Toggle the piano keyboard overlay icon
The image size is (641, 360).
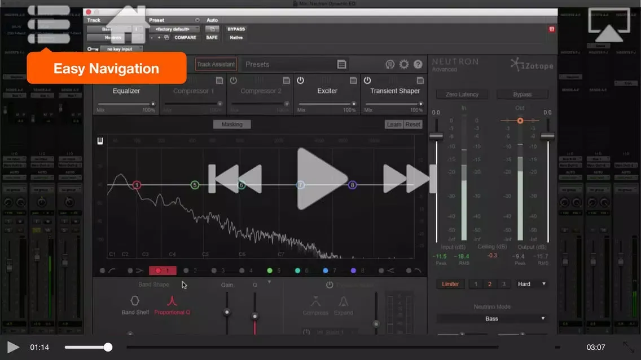(100, 141)
